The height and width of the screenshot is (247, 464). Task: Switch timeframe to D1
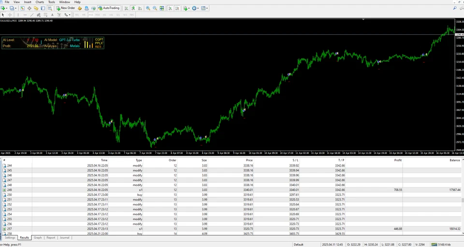coord(118,14)
